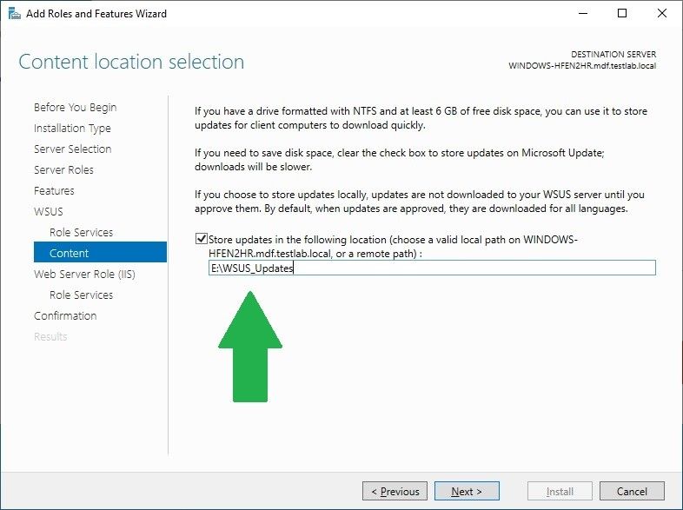Select the highlighted Content step

[100, 253]
